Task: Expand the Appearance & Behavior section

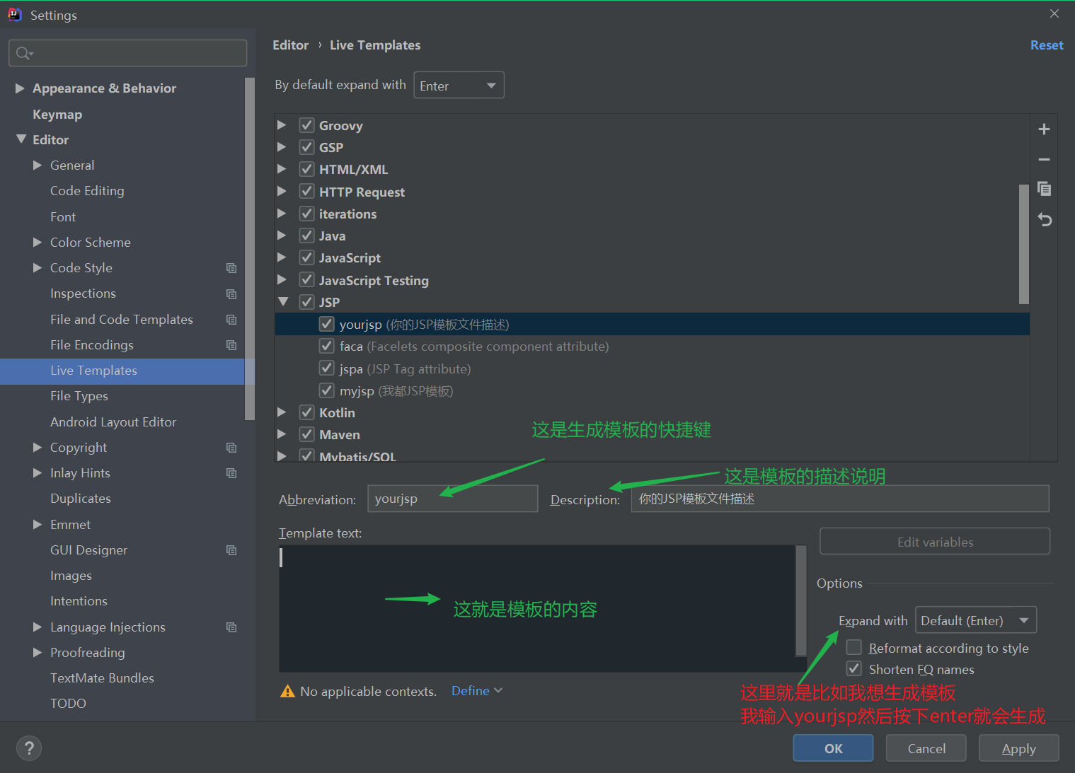Action: [x=20, y=88]
